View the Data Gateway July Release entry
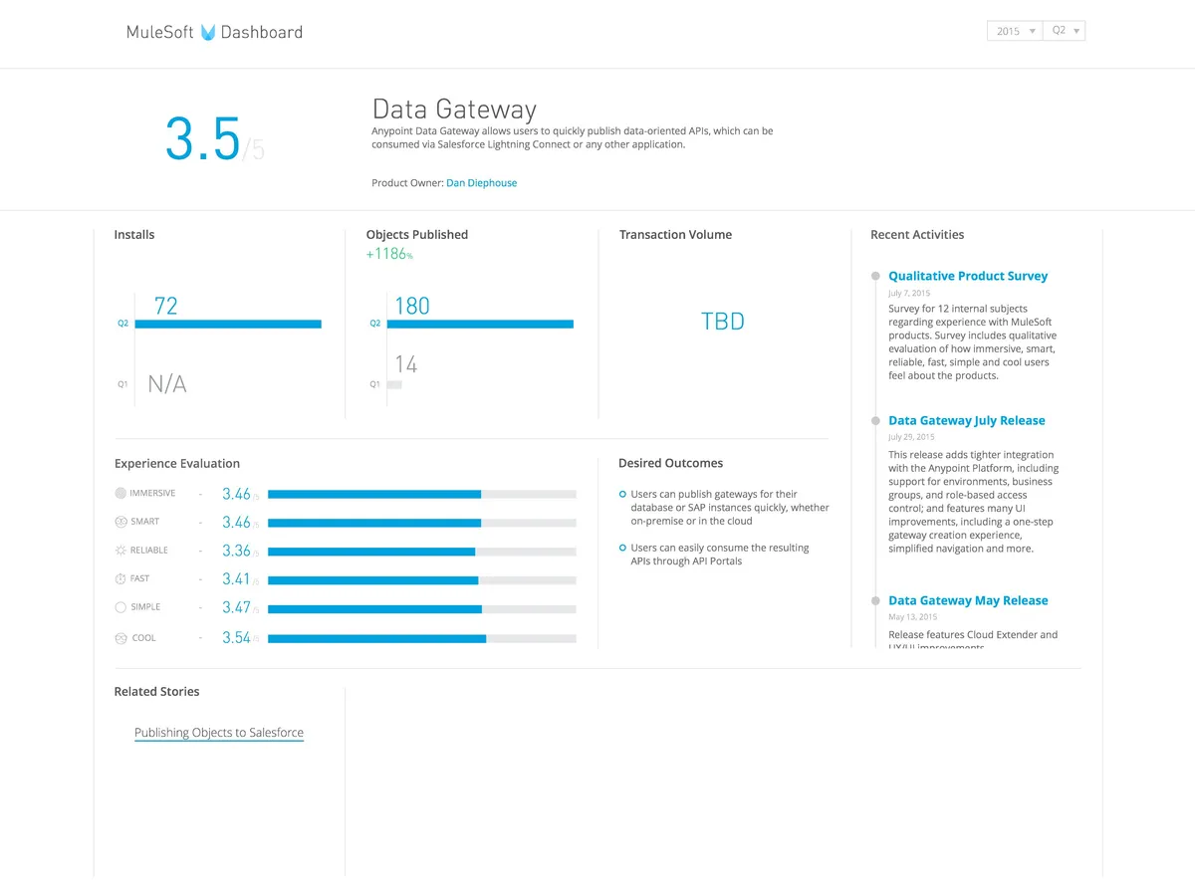Viewport: 1195px width, 896px height. [966, 420]
